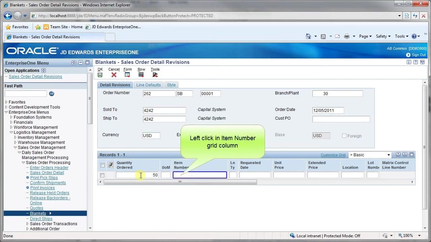Expand the Foundation Systems node
The height and width of the screenshot is (242, 431).
click(11, 117)
